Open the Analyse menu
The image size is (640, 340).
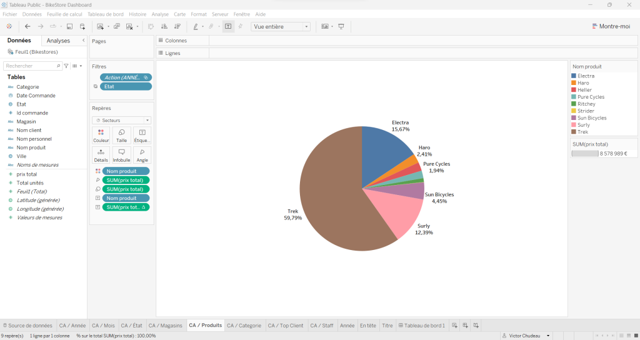(160, 14)
